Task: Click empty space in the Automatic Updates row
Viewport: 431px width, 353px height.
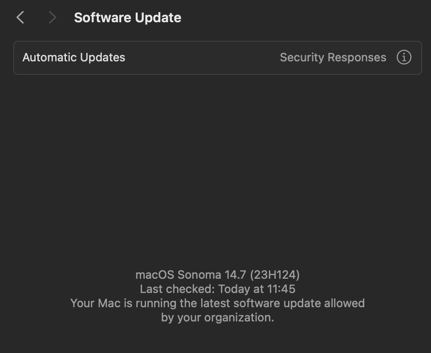Action: (x=200, y=57)
